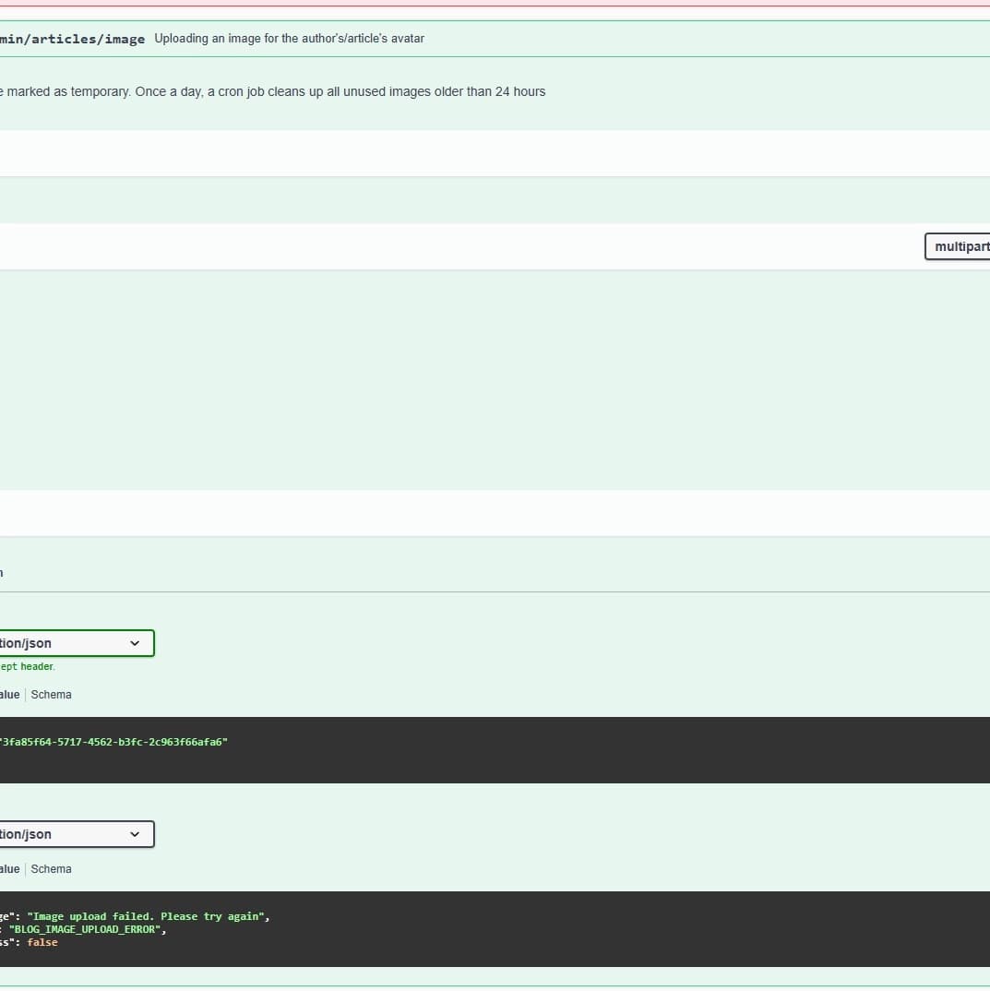Click the 'Image upload failed' message text
The height and width of the screenshot is (991, 990).
pos(147,916)
